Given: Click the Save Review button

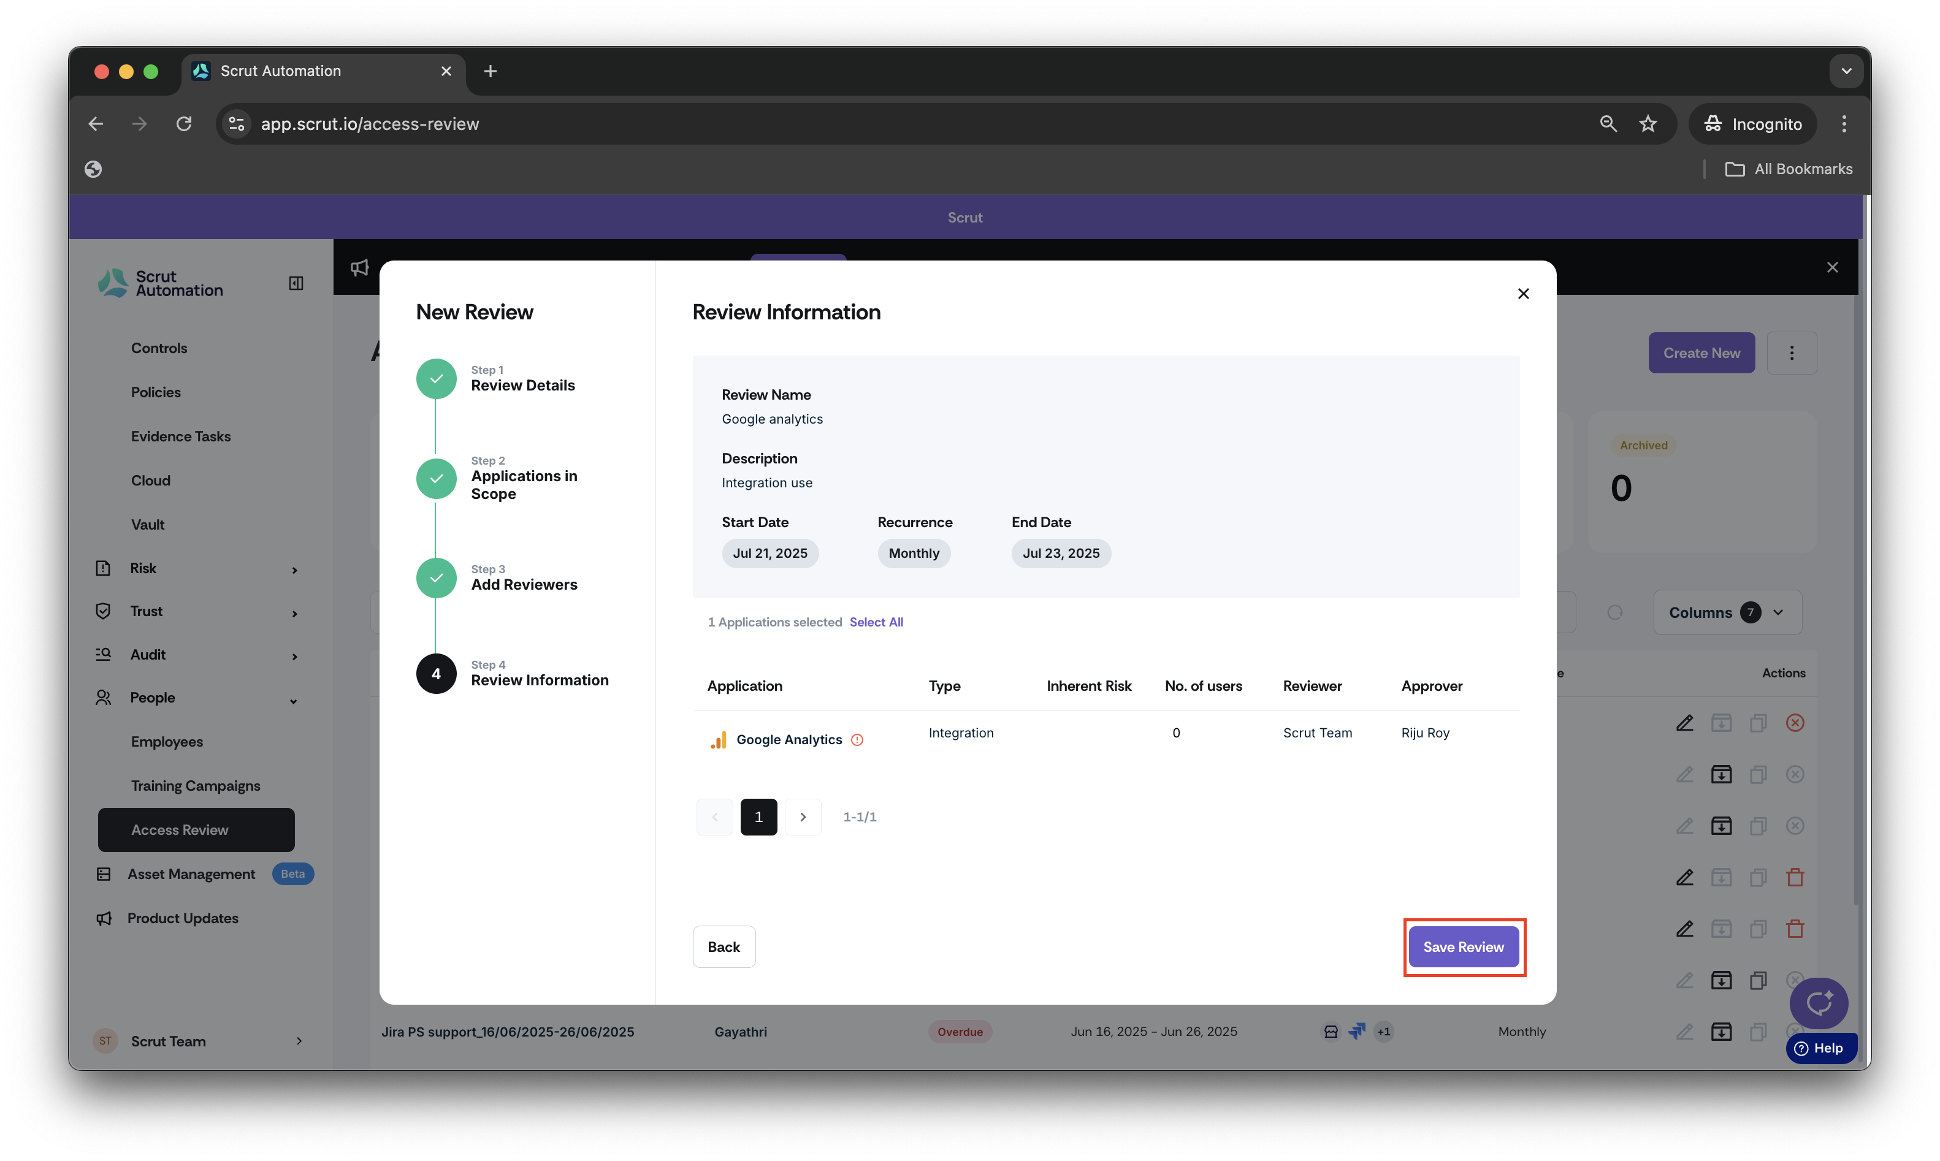Looking at the screenshot, I should pos(1464,946).
